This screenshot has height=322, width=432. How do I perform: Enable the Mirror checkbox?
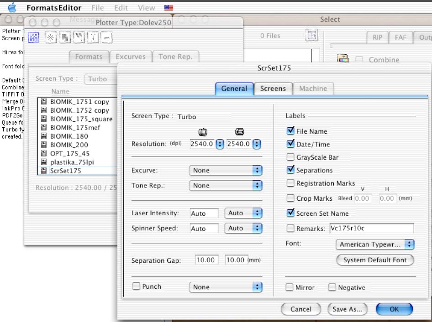tap(289, 287)
